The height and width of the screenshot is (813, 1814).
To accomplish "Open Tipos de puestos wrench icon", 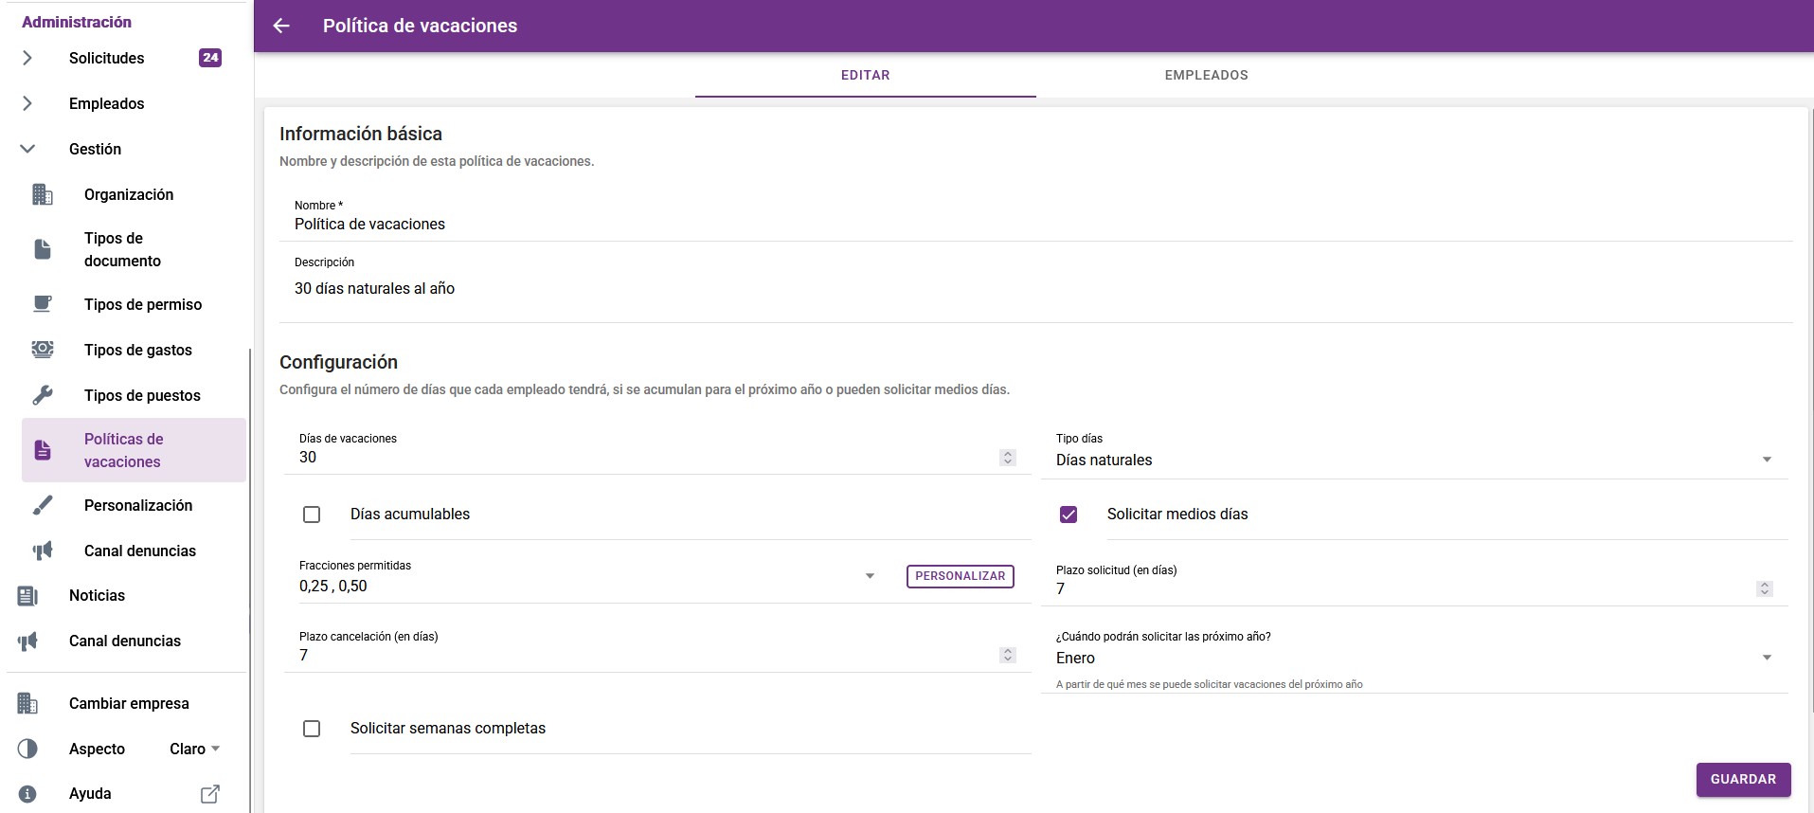I will [x=43, y=395].
